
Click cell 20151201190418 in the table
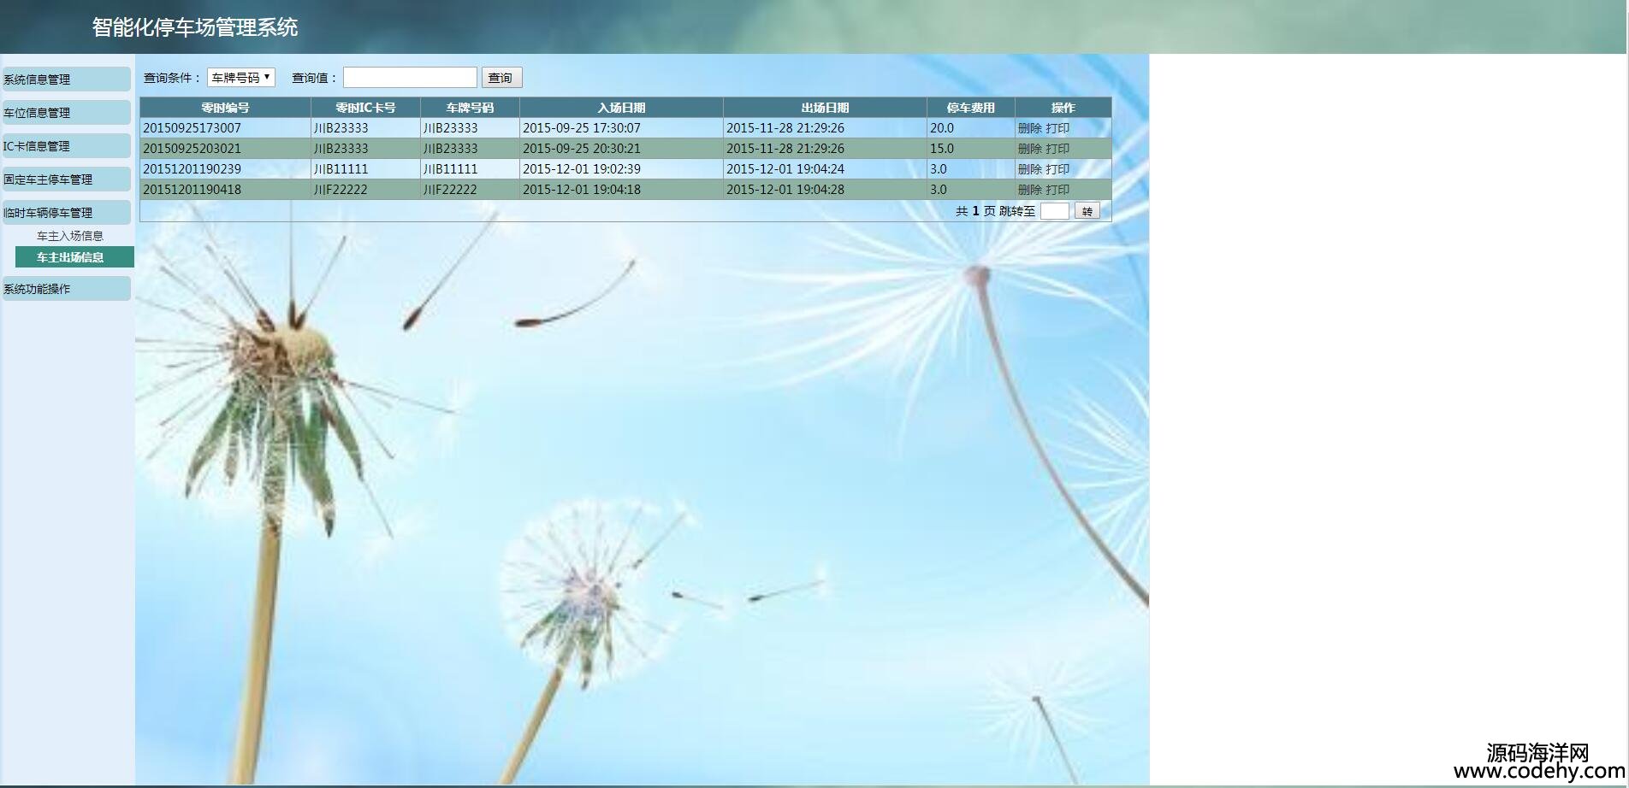click(225, 190)
